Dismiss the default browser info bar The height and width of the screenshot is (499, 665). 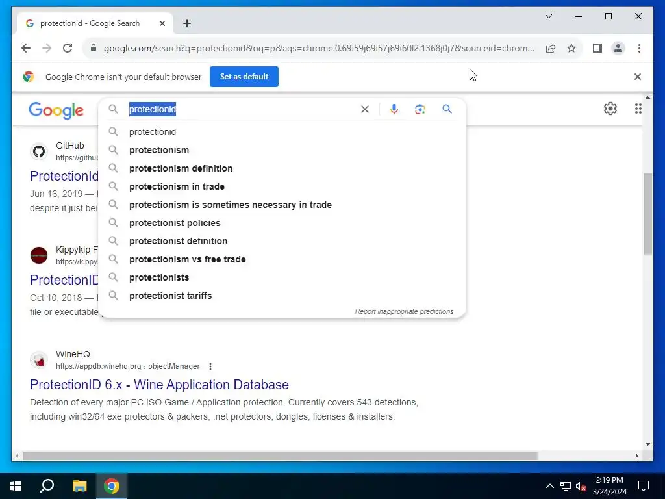638,77
